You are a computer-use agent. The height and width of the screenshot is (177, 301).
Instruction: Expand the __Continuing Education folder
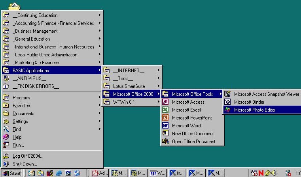(x=52, y=15)
